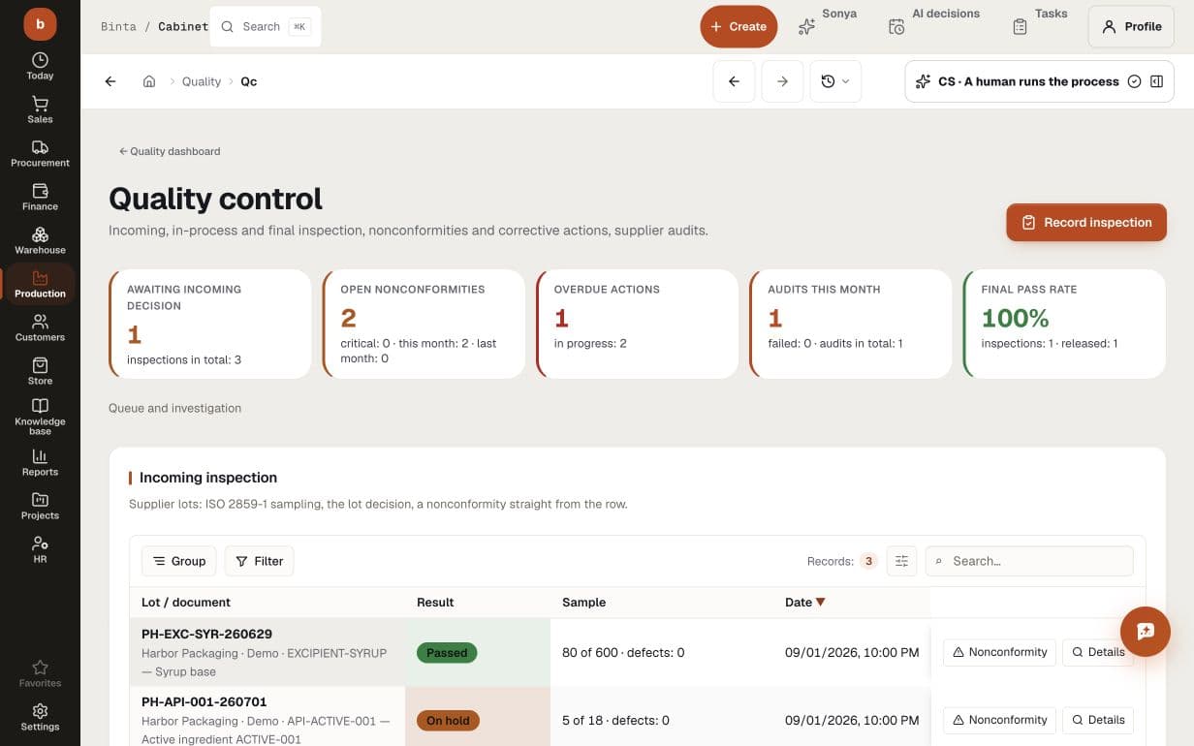The height and width of the screenshot is (746, 1194).
Task: Open the 'CS · A human runs the process' selector
Action: click(x=1039, y=81)
